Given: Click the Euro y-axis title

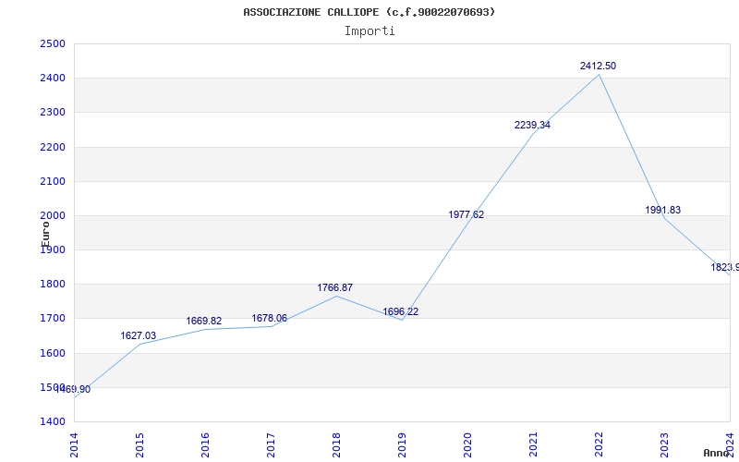Looking at the screenshot, I should tap(45, 235).
